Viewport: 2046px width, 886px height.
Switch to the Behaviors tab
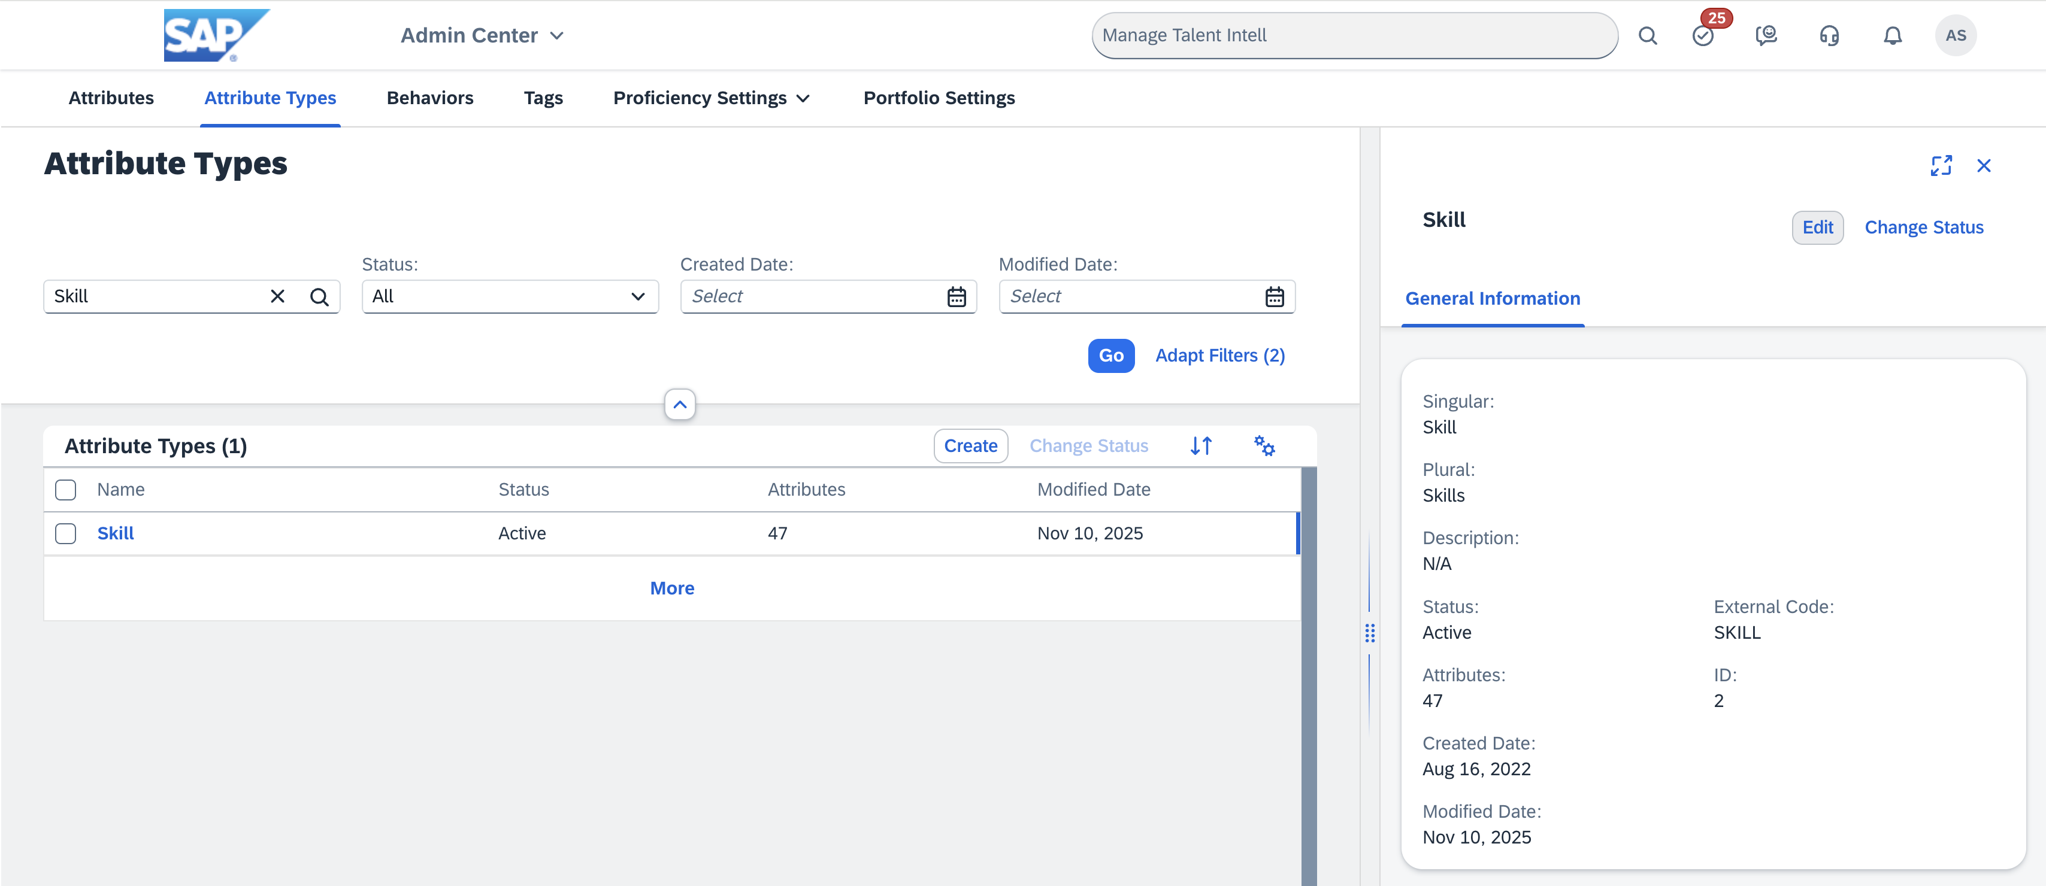pyautogui.click(x=429, y=98)
